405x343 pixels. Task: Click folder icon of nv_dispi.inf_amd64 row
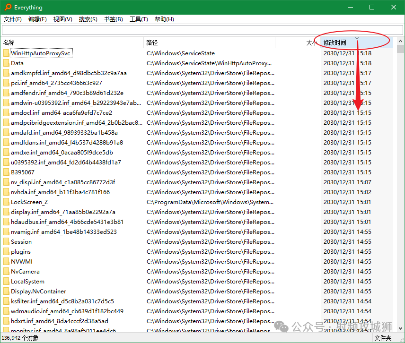tap(7, 182)
